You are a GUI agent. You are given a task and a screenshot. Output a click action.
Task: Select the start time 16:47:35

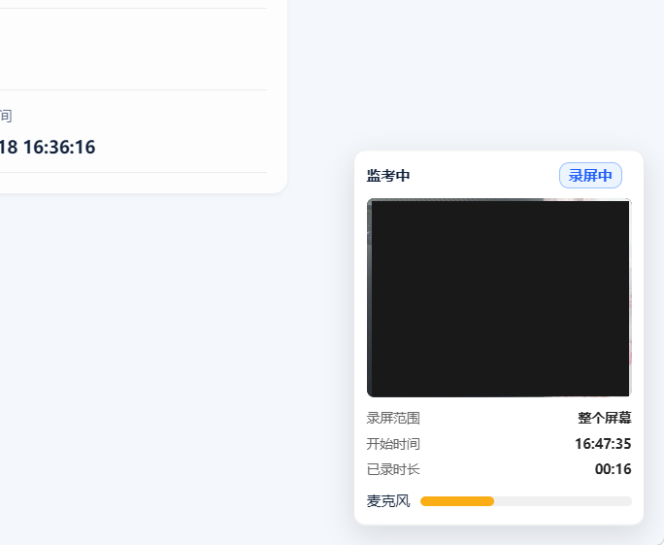point(603,444)
